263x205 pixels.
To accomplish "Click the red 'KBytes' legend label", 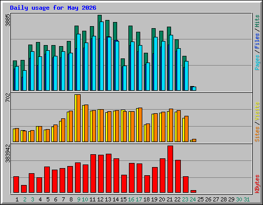I will point(257,184).
